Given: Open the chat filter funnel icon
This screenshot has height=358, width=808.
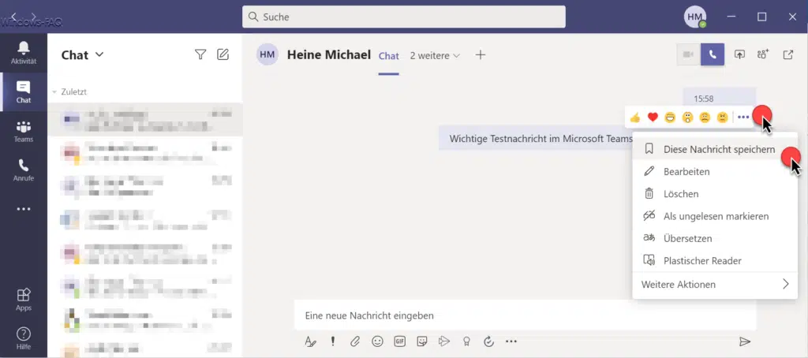Looking at the screenshot, I should 200,54.
